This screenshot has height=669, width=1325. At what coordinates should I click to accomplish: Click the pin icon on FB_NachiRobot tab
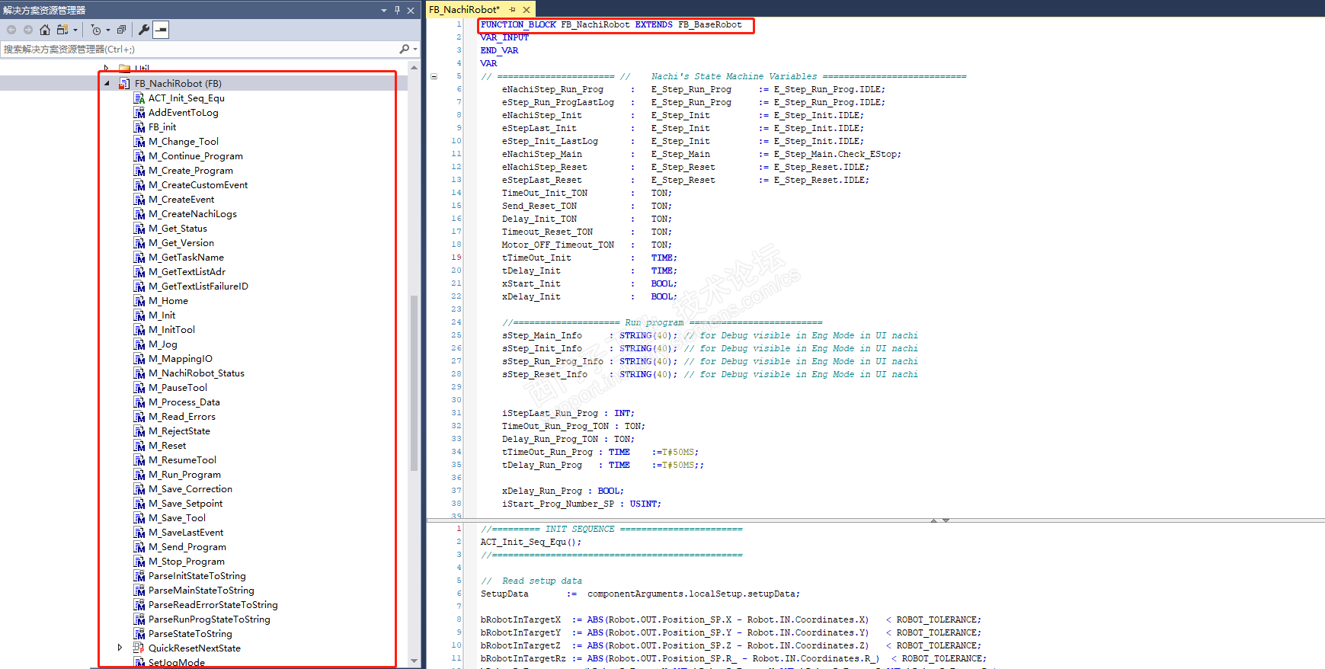(x=513, y=9)
